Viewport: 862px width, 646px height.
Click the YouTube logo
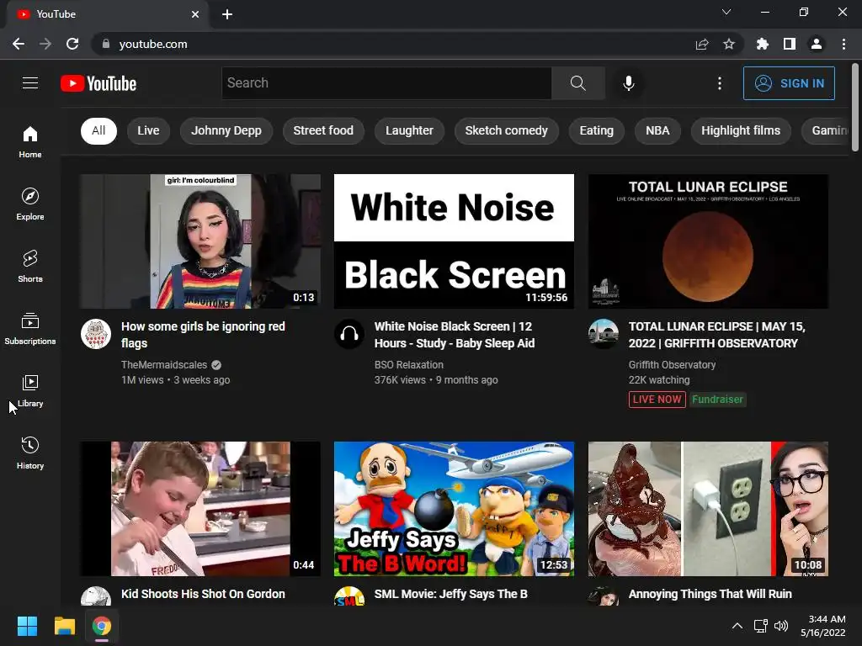(98, 83)
